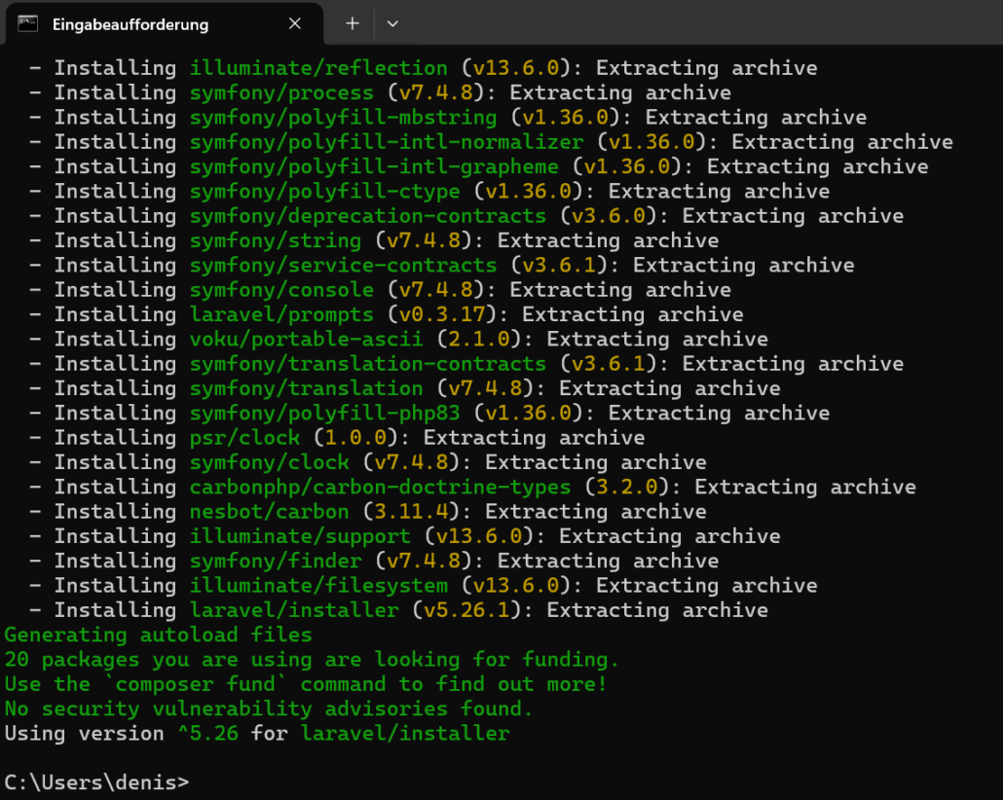
Task: Click the command prompt icon in tab
Action: coord(27,24)
